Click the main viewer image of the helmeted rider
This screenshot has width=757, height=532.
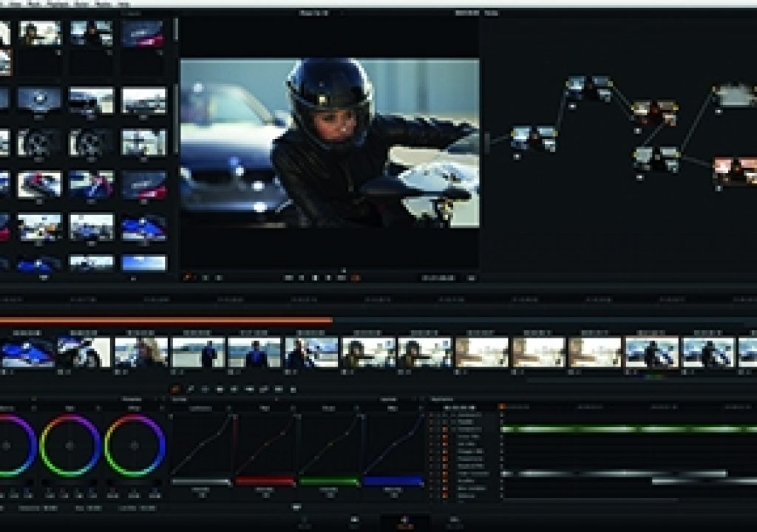pos(330,143)
